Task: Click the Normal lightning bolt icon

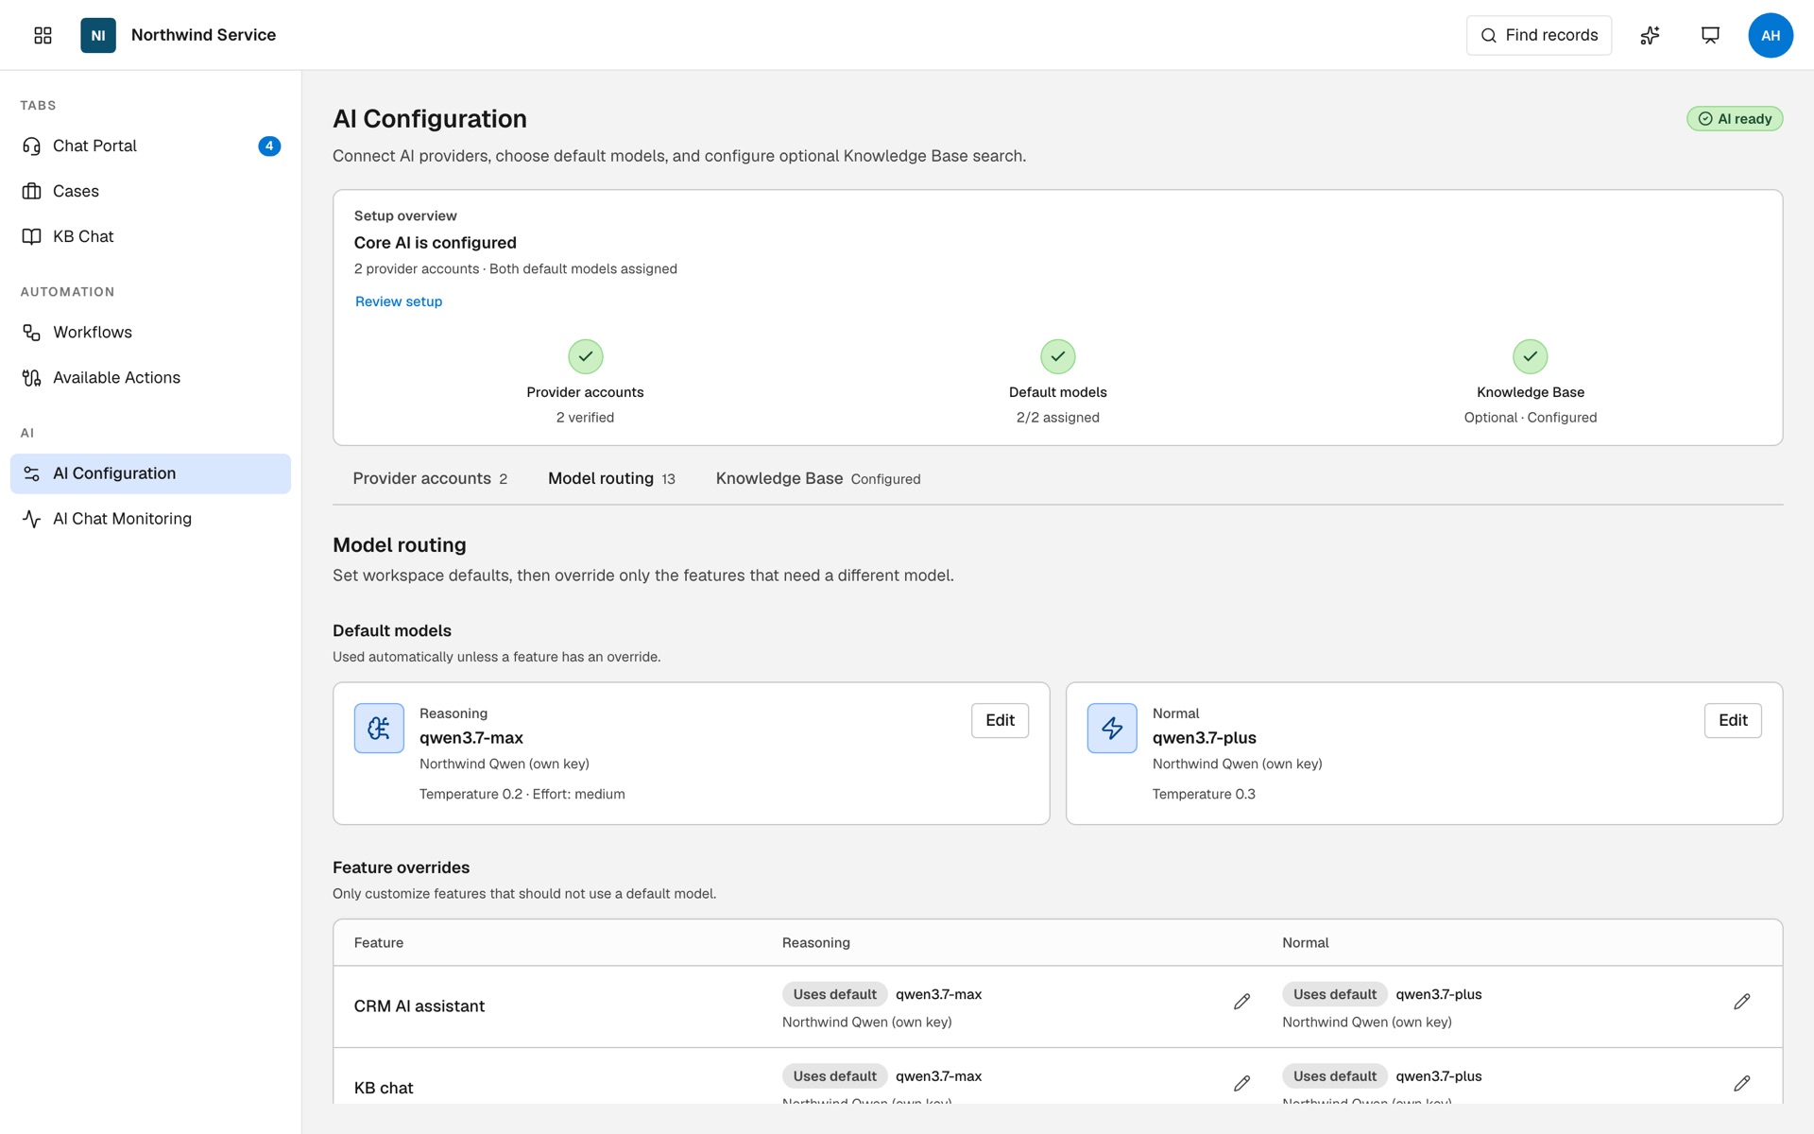Action: point(1112,728)
